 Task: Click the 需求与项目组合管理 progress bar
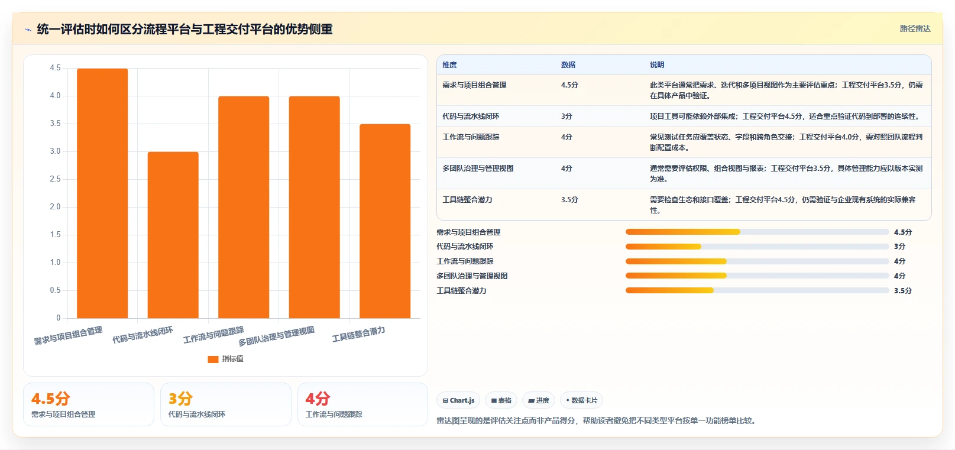(757, 232)
